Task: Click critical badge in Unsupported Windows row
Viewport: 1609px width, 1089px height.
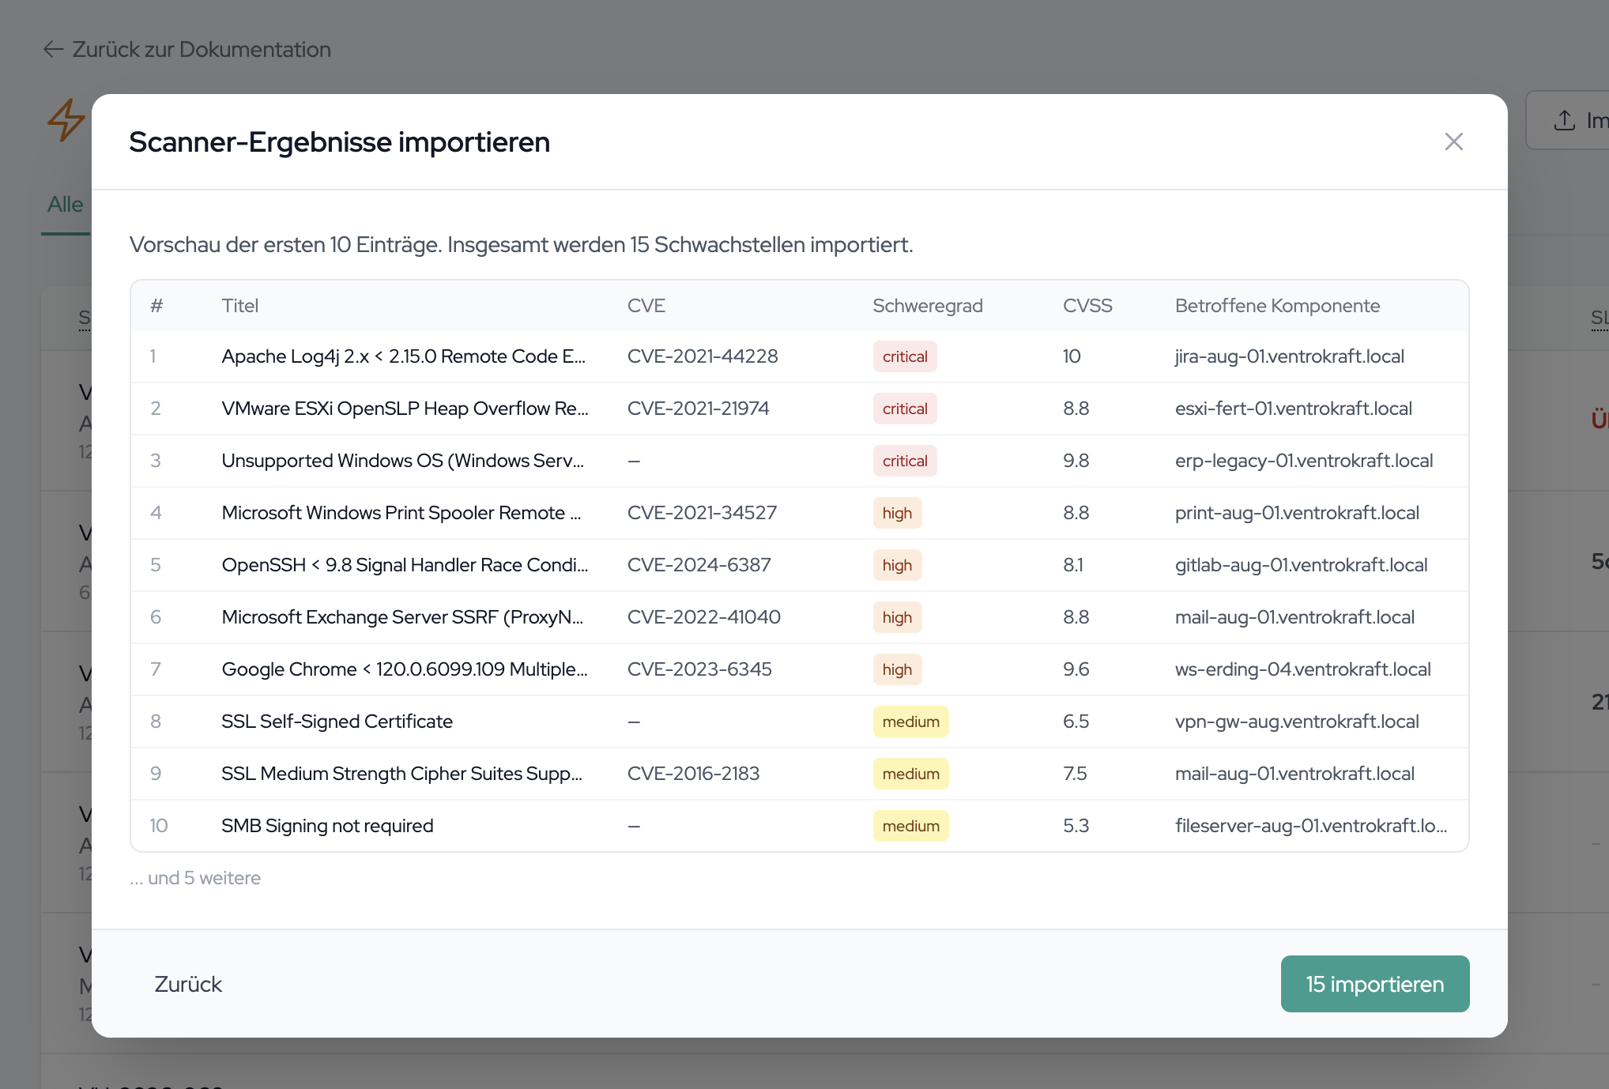Action: click(x=905, y=461)
